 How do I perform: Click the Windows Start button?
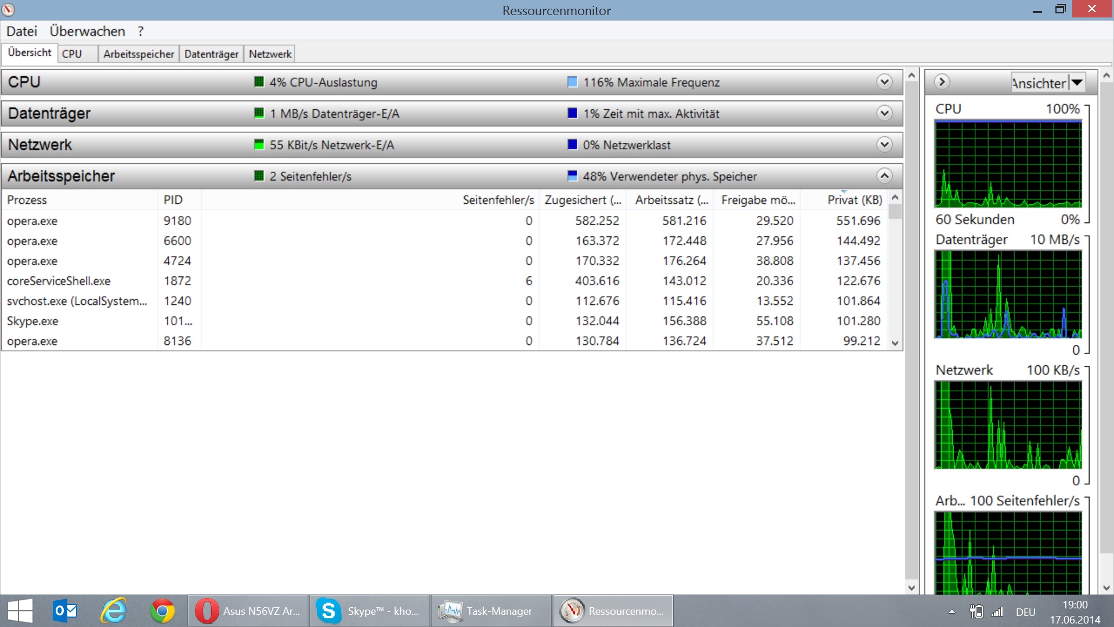click(20, 611)
